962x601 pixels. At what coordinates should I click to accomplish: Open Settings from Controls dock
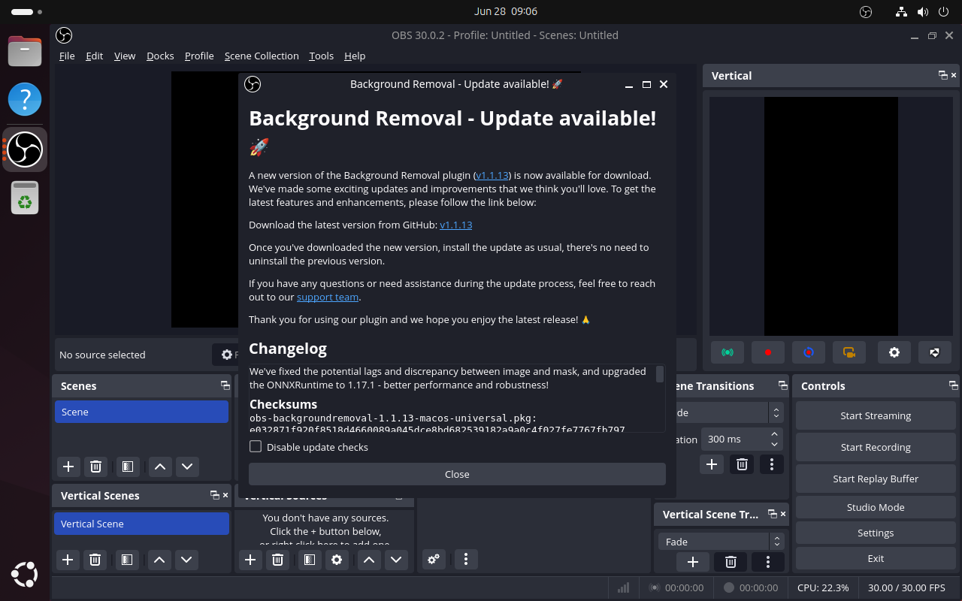point(876,533)
